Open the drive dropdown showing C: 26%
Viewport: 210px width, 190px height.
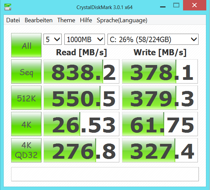pyautogui.click(x=153, y=39)
